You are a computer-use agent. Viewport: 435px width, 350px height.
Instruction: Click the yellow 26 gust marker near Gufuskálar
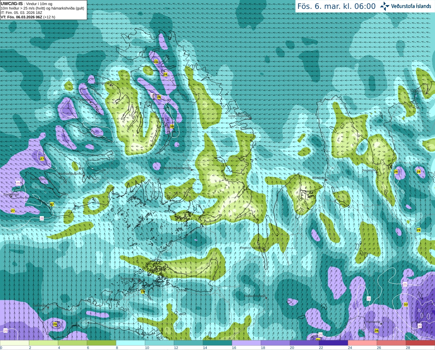[x=55, y=324]
